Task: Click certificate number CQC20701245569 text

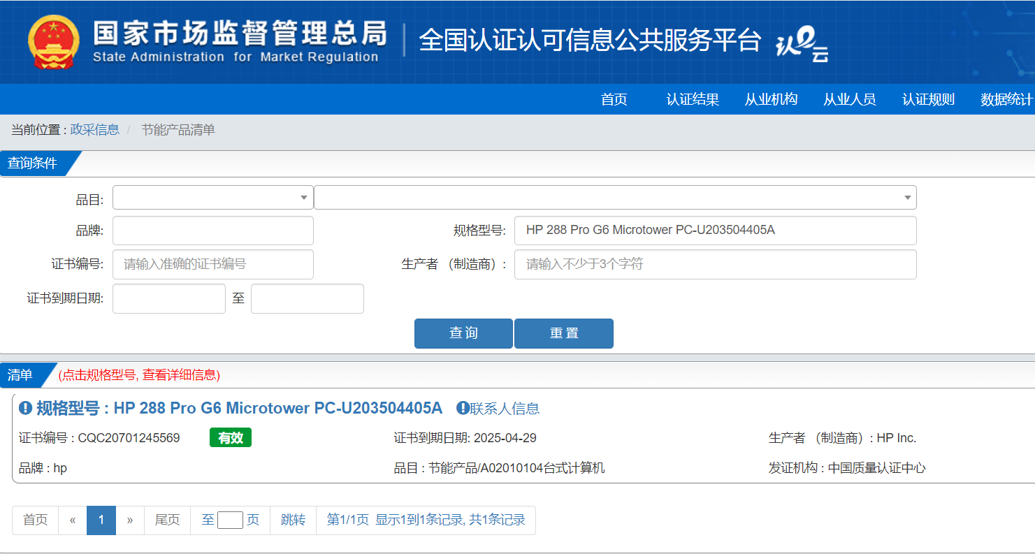Action: point(129,439)
